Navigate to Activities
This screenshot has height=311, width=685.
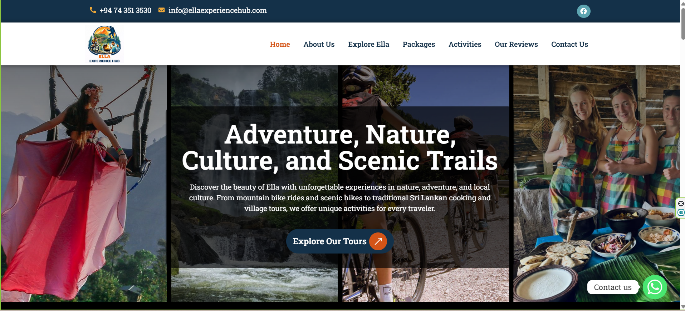point(465,44)
